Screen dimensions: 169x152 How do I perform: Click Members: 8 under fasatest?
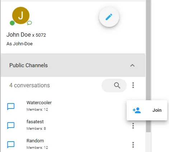(x=36, y=129)
